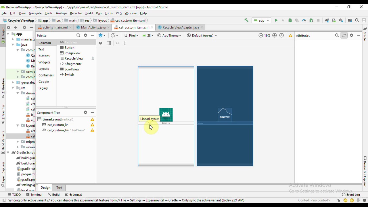Open the API level 28 dropdown

[x=149, y=35]
